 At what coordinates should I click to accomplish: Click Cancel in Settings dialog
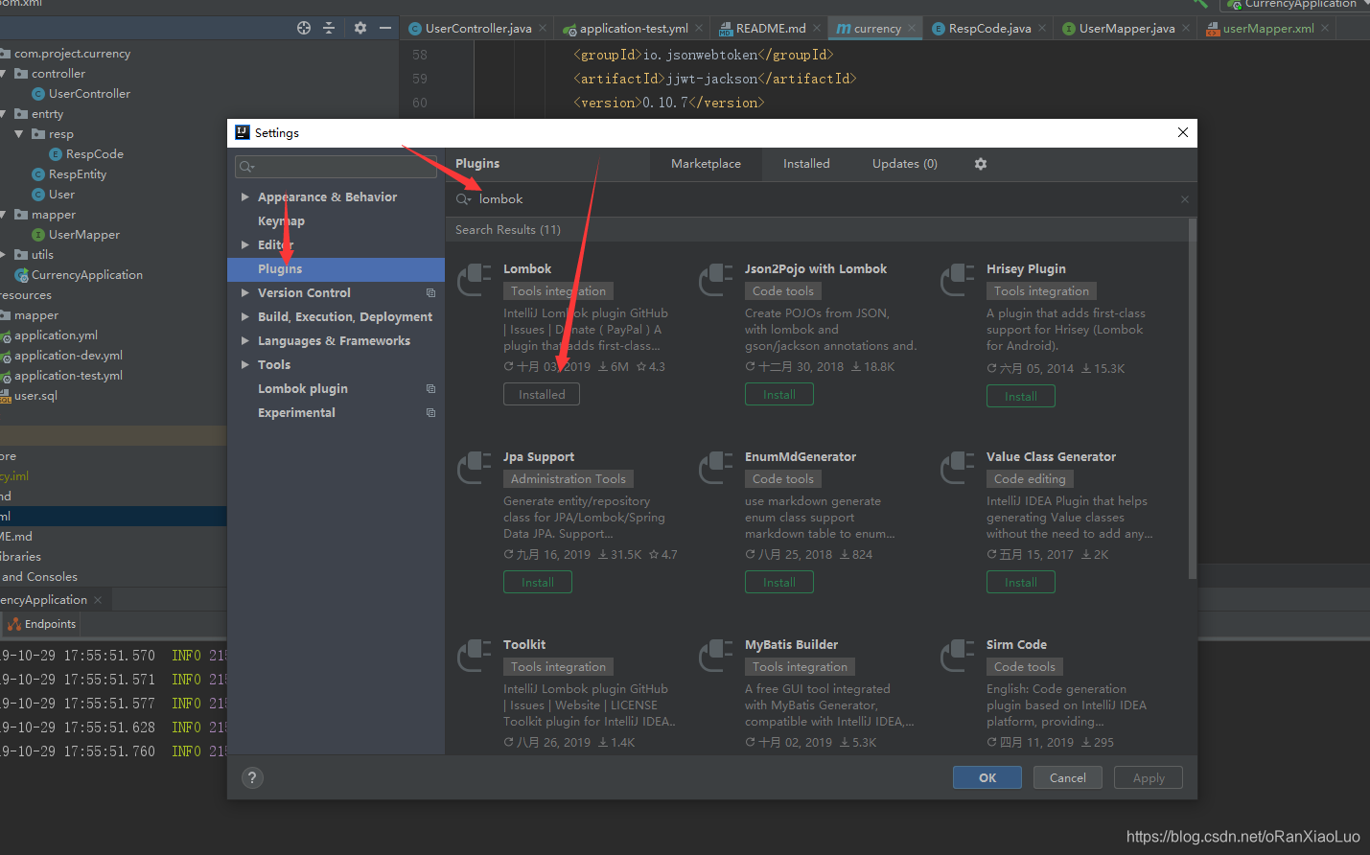[1068, 777]
